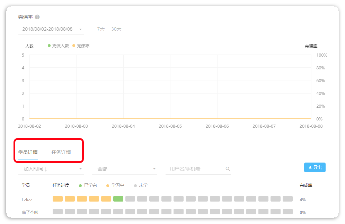Click Lzkzz's first yellow task block
This screenshot has height=224, width=345.
(57, 199)
